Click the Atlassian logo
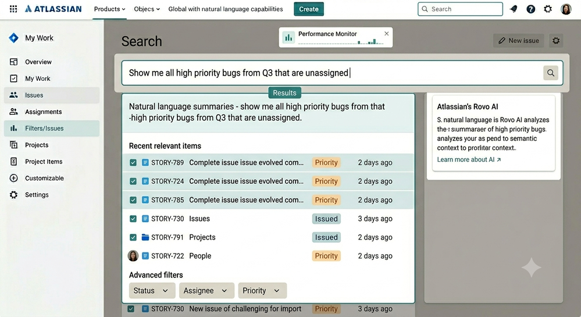Screen dimensions: 581x317 tap(54, 9)
